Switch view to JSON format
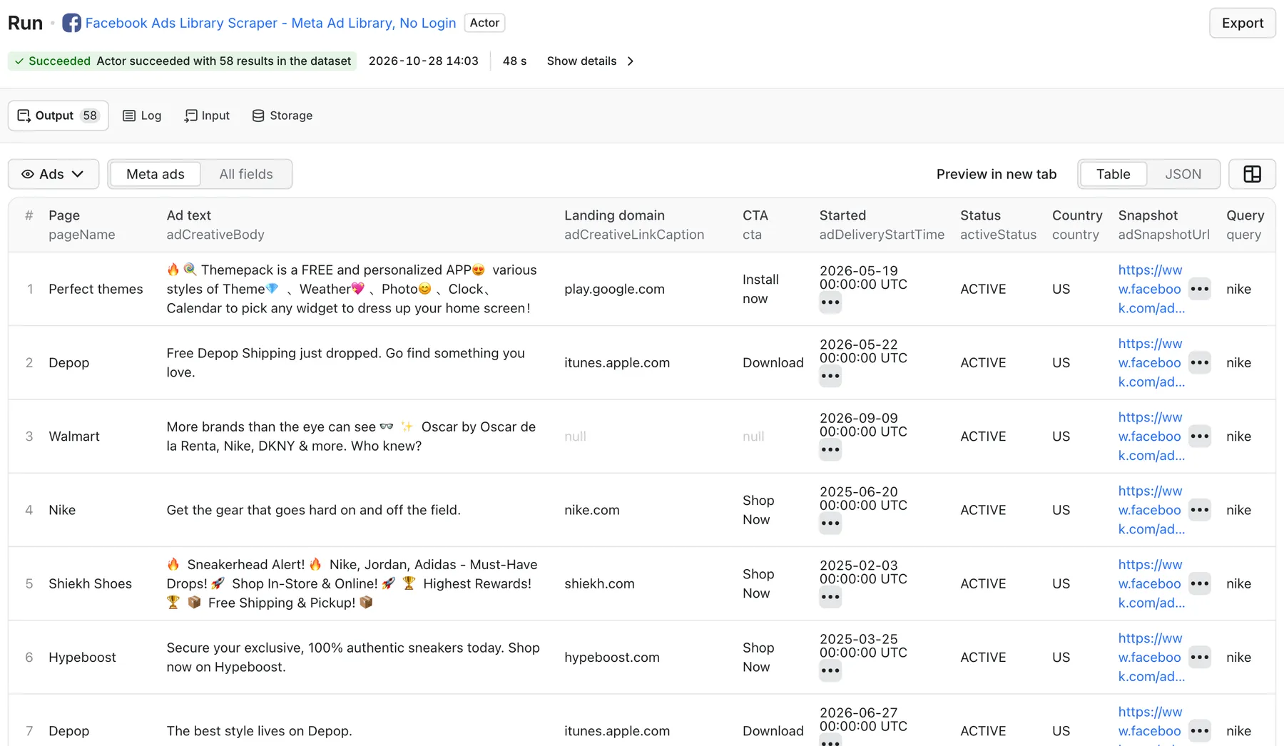Screen dimensions: 1284x746 tap(1183, 174)
